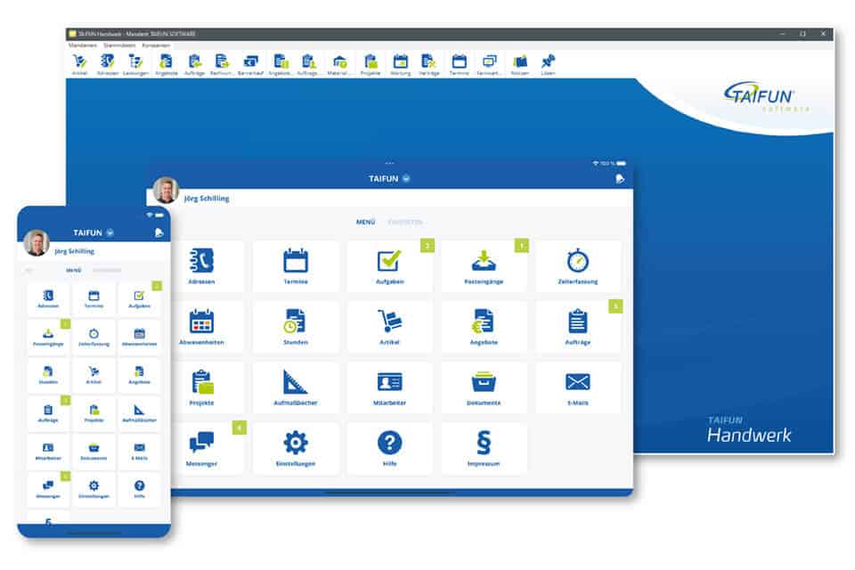Open Aufträge in desktop window toolbar

195,64
